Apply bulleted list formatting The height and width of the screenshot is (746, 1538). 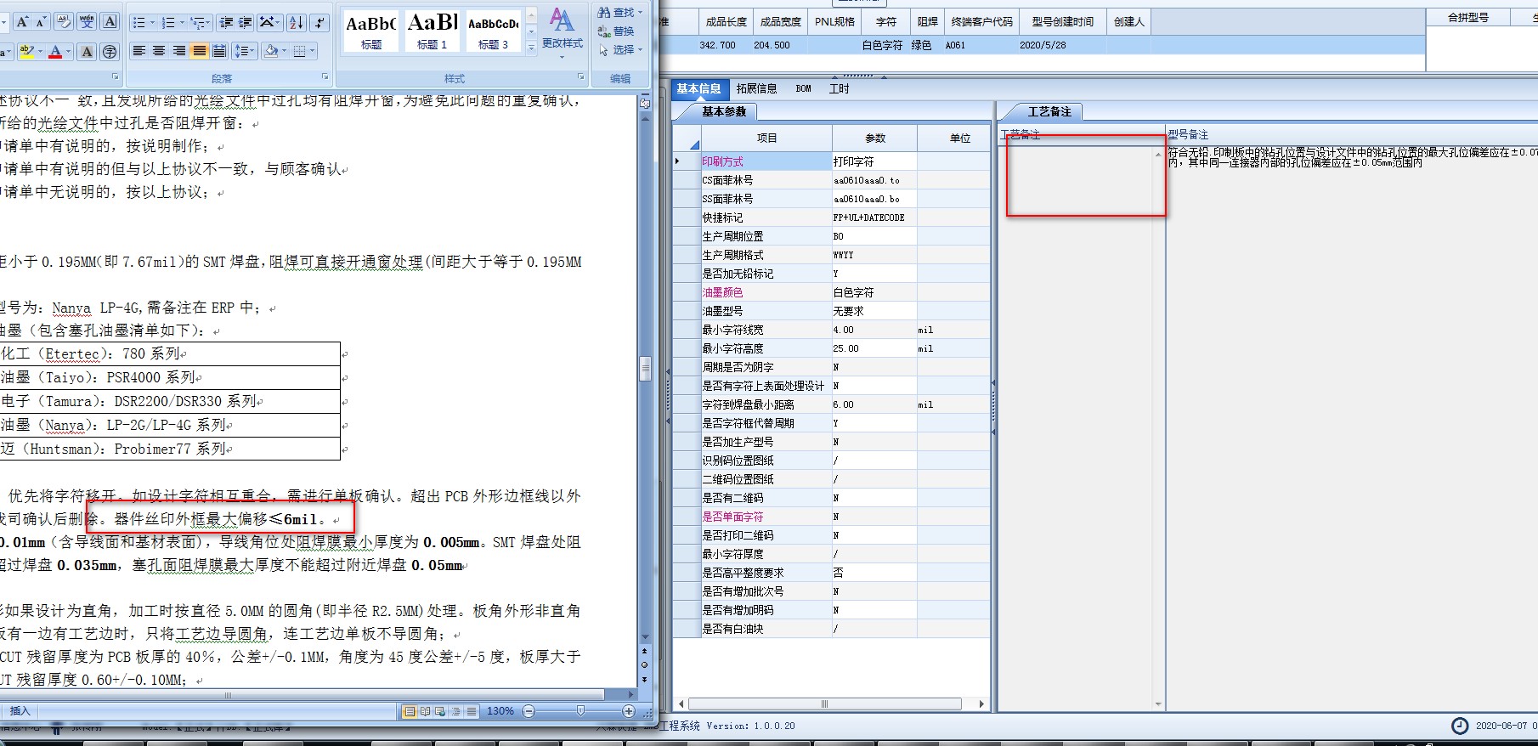[x=139, y=23]
